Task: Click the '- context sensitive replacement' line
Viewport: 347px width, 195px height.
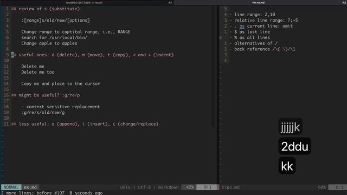Action: pos(61,107)
